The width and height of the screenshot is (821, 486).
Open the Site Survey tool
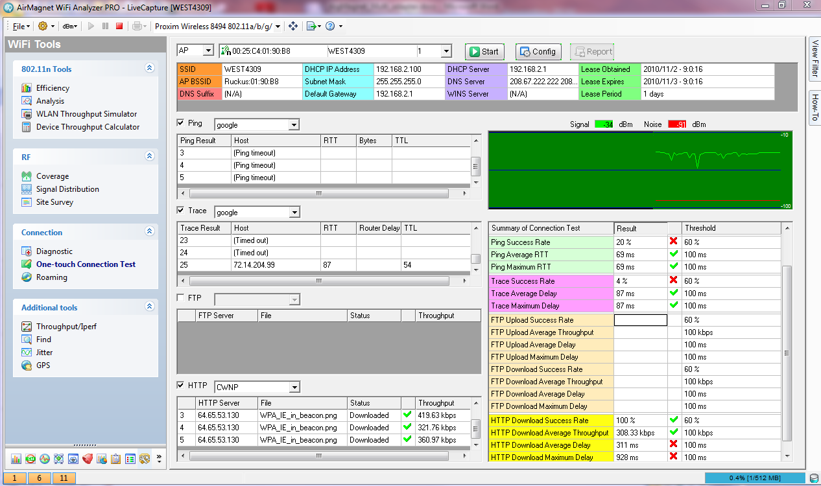(x=54, y=202)
